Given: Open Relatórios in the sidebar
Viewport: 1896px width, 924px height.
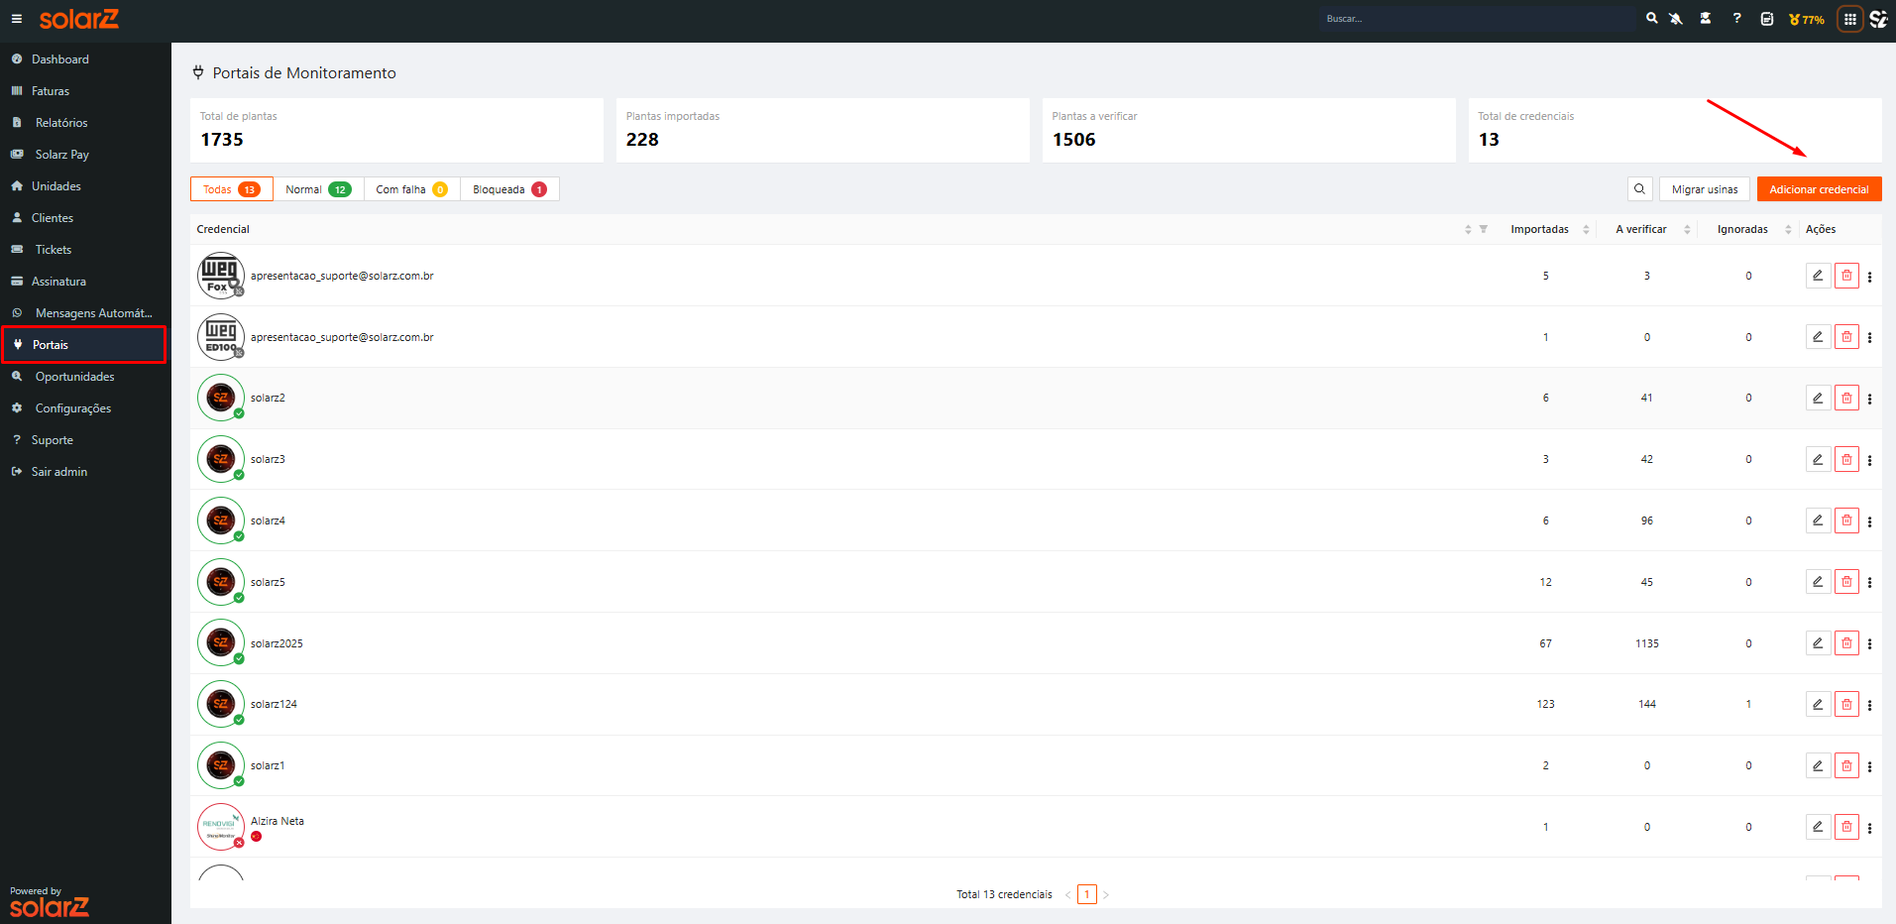Looking at the screenshot, I should click(85, 123).
